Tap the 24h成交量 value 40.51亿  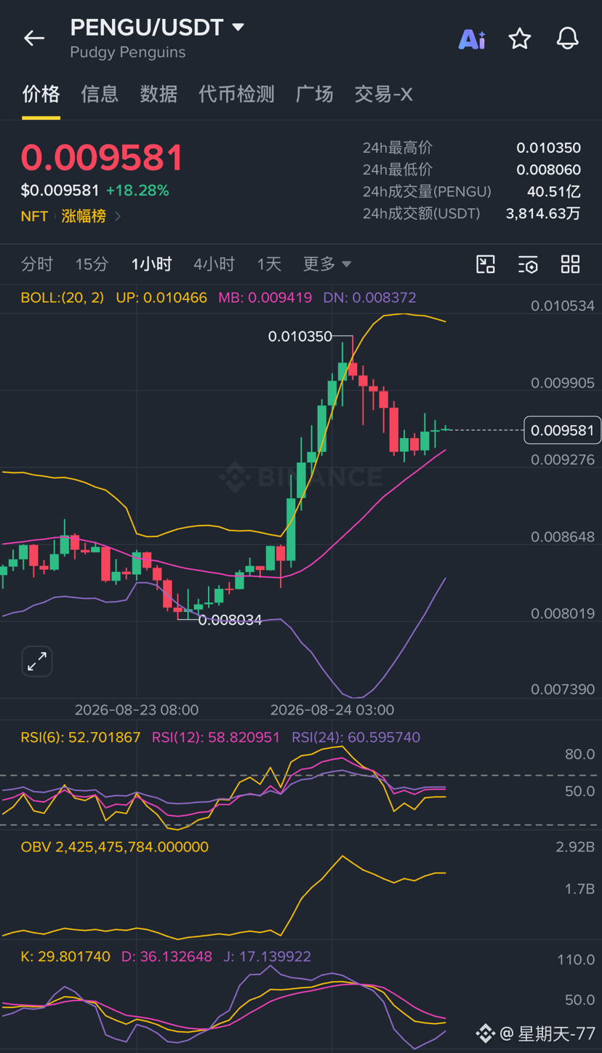[x=553, y=191]
